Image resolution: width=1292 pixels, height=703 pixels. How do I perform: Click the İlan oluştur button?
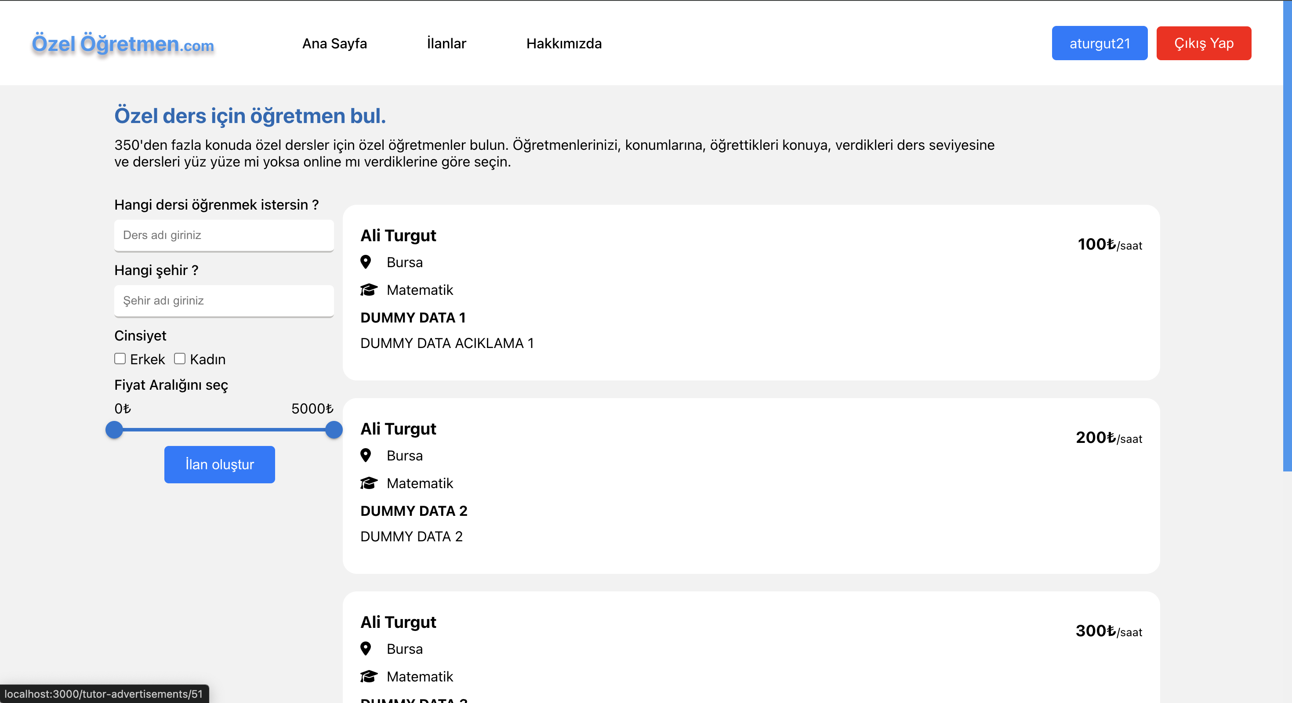pos(220,464)
